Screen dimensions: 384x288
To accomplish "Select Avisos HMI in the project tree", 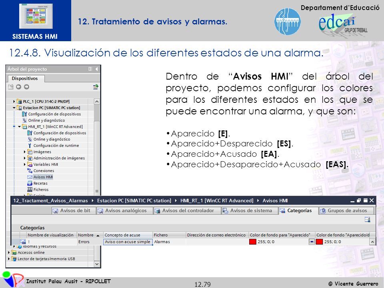I will click(43, 177).
